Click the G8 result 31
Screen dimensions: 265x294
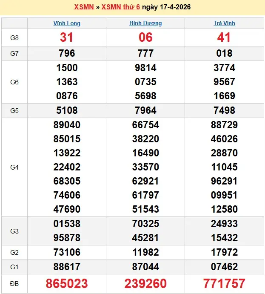pos(67,37)
